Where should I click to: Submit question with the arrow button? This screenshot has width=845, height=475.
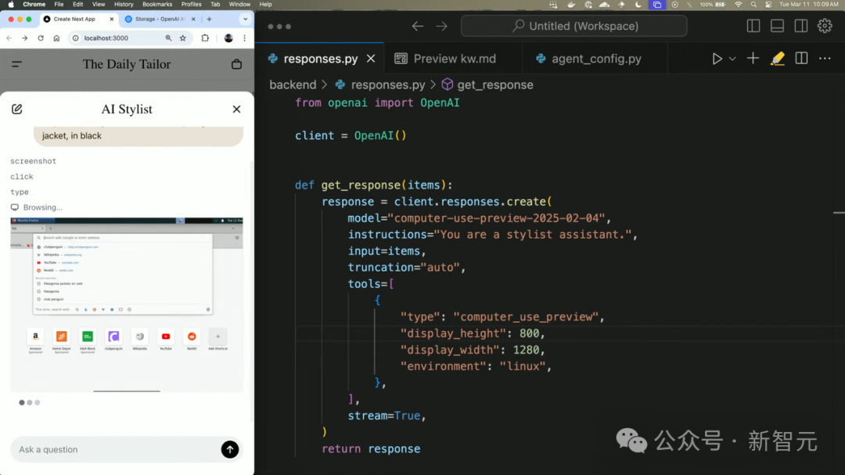click(x=229, y=449)
